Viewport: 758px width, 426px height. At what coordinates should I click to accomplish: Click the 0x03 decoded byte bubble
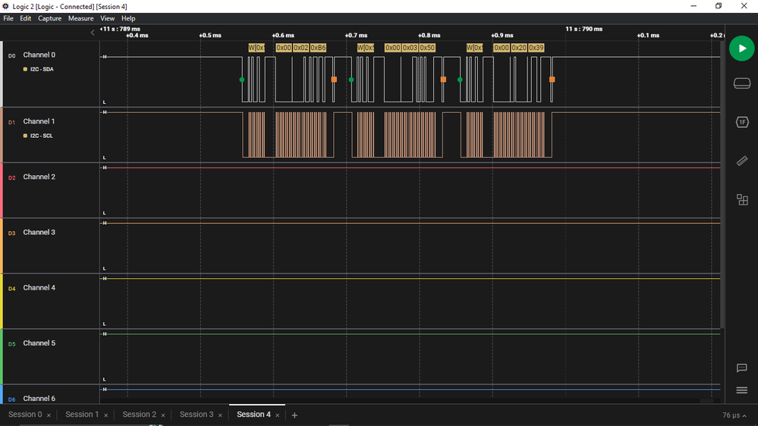pyautogui.click(x=410, y=48)
